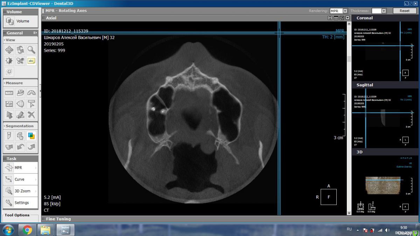Open the Rendering dropdown showing MPR

click(x=345, y=11)
